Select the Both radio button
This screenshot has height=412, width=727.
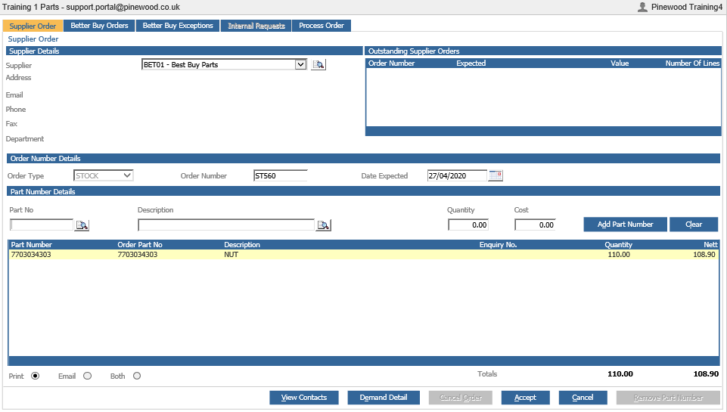point(137,376)
